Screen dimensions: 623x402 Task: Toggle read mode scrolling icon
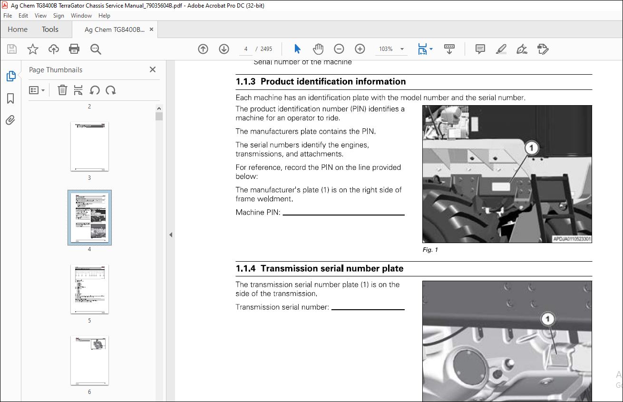(x=449, y=49)
